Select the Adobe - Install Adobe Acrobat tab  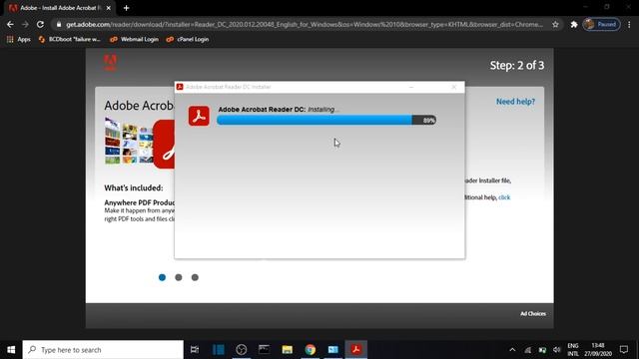pyautogui.click(x=60, y=8)
